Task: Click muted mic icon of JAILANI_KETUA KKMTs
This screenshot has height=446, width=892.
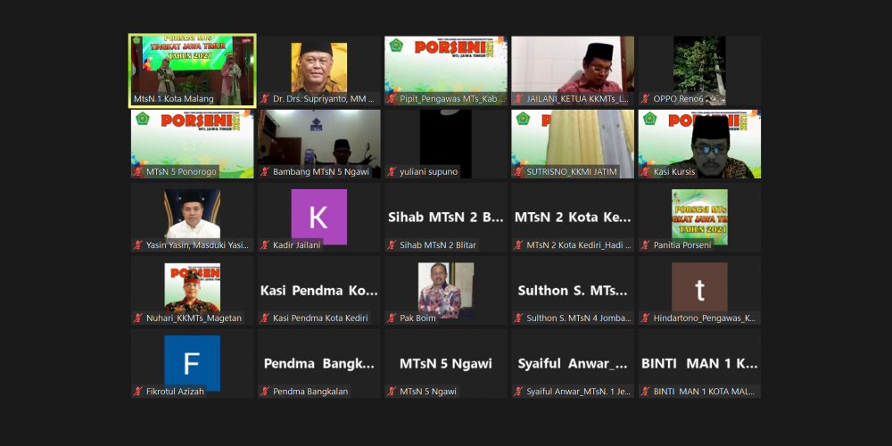Action: coord(518,99)
